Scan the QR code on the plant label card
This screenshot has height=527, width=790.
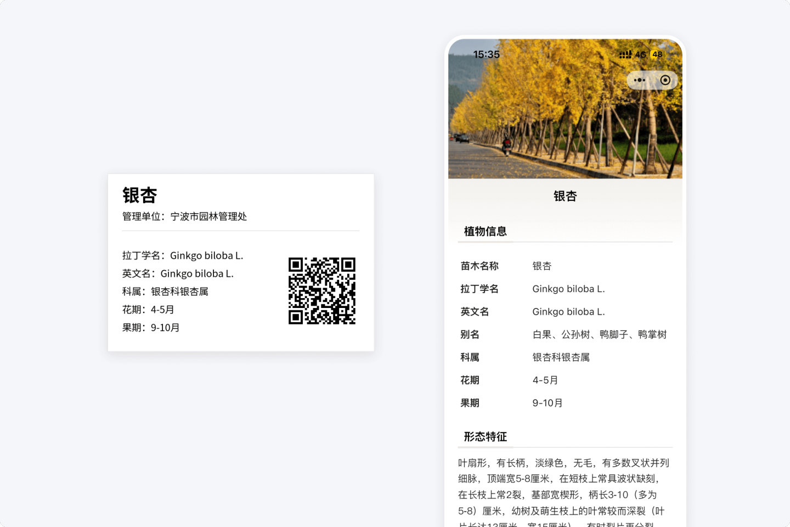(322, 291)
